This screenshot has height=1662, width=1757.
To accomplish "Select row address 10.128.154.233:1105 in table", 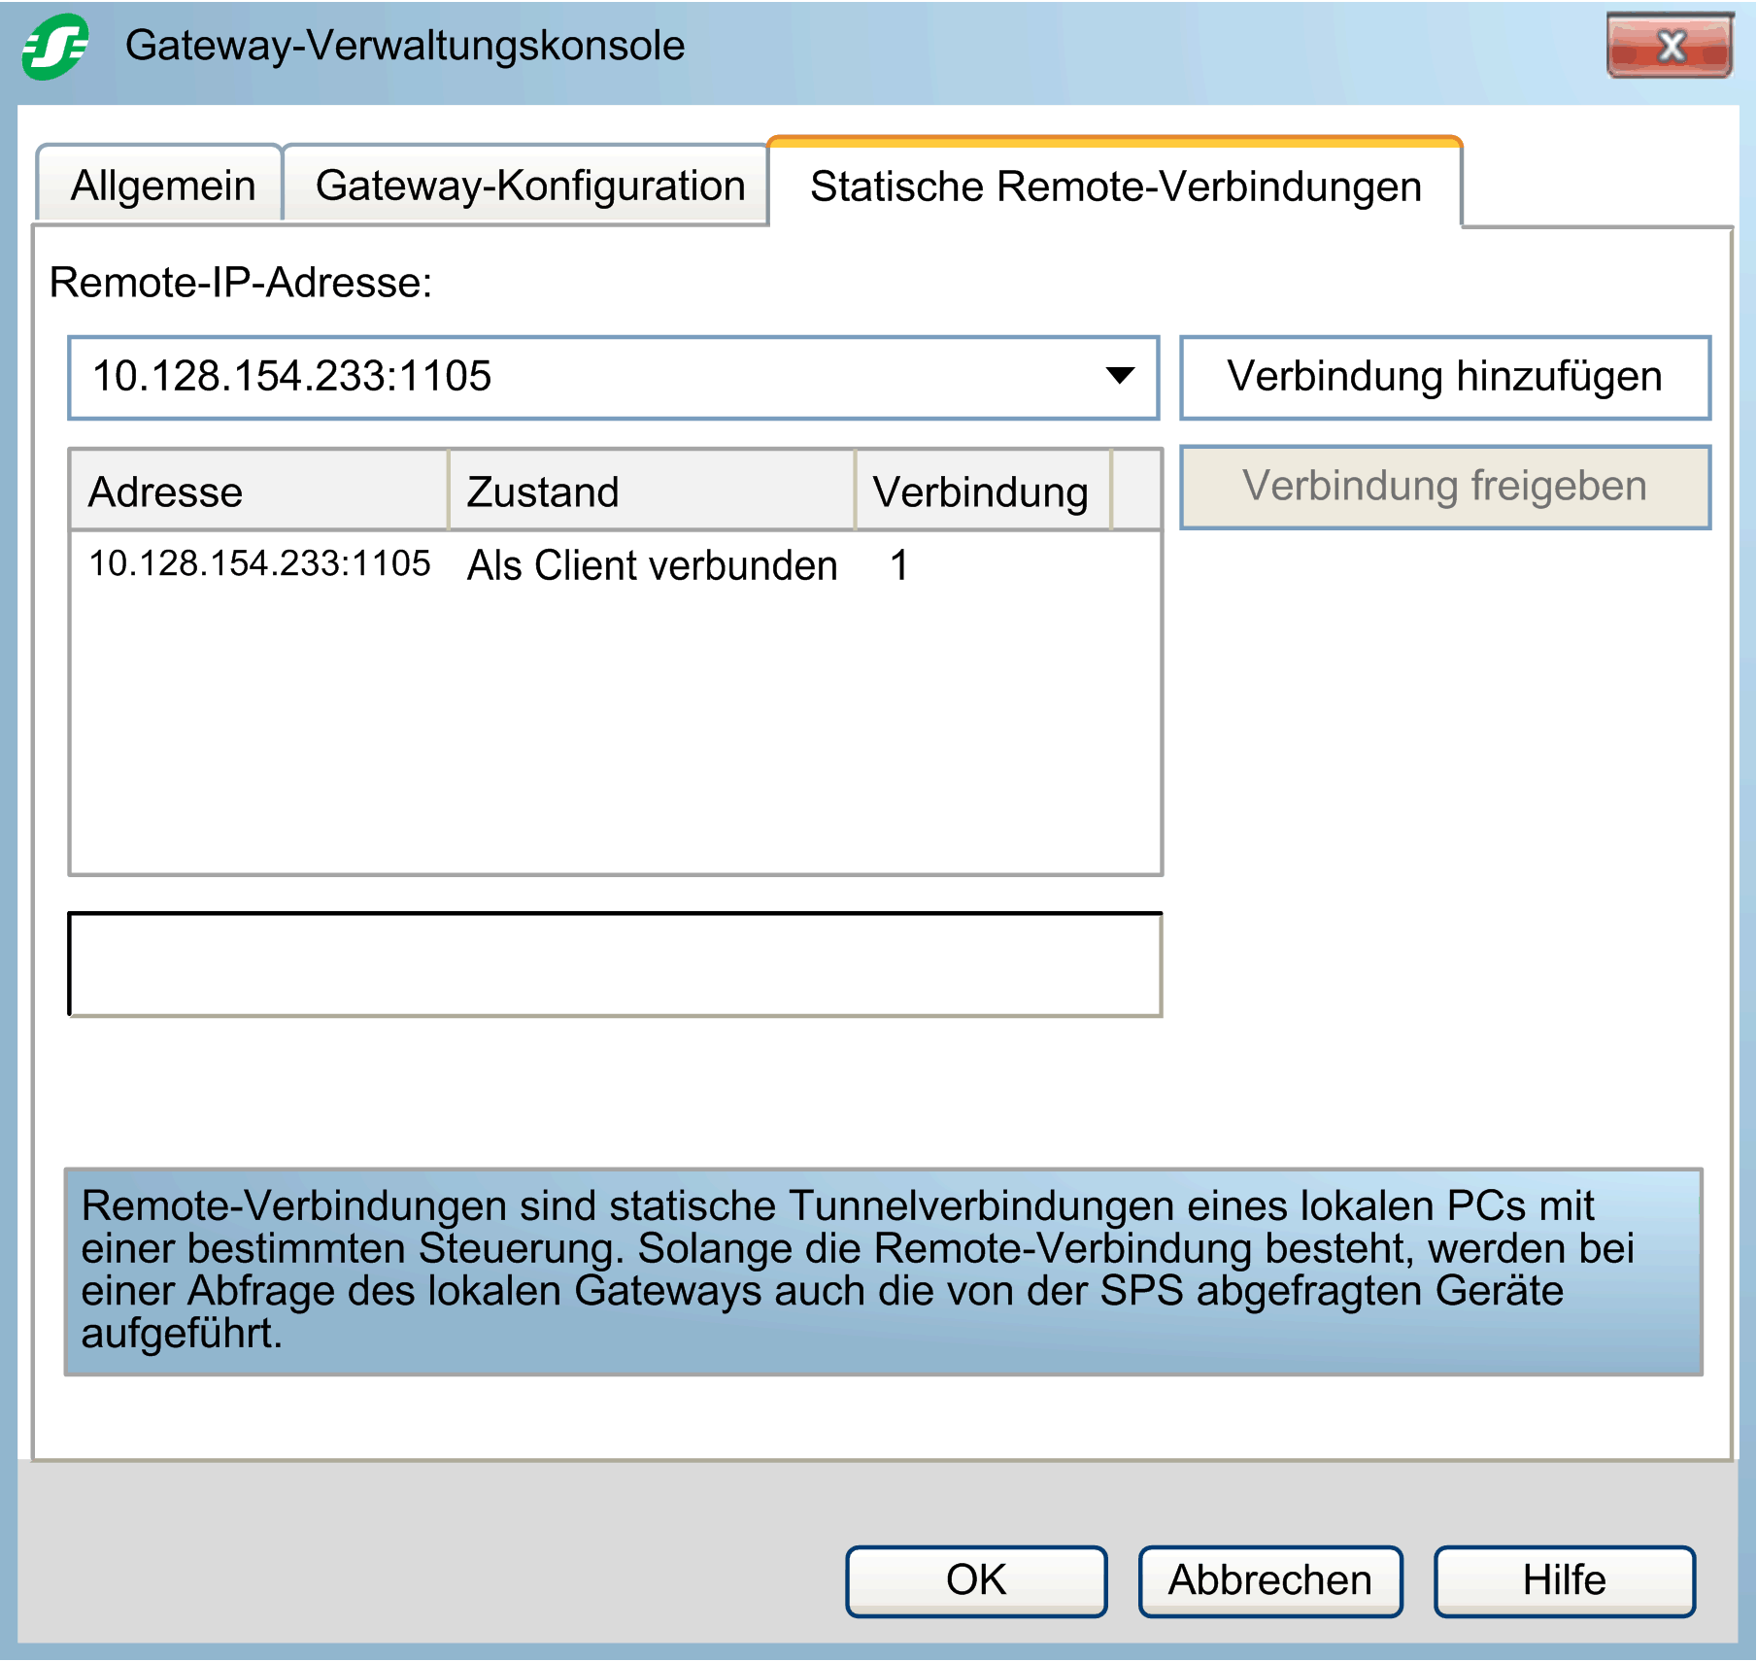I will 259,563.
